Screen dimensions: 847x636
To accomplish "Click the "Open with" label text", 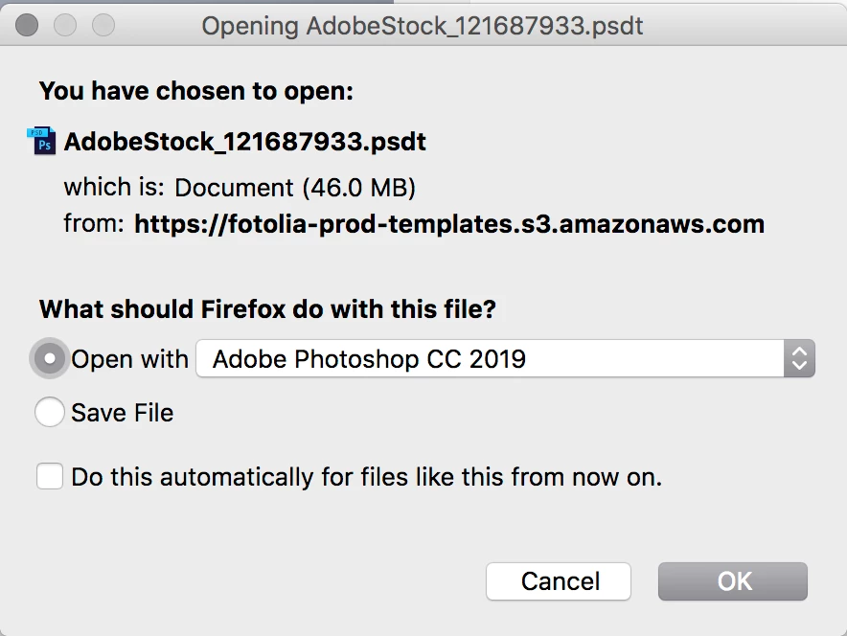I will pyautogui.click(x=130, y=359).
